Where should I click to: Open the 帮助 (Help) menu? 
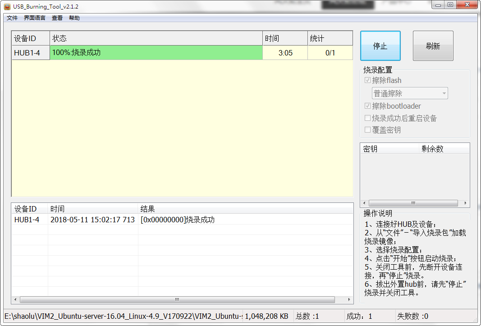[x=74, y=18]
